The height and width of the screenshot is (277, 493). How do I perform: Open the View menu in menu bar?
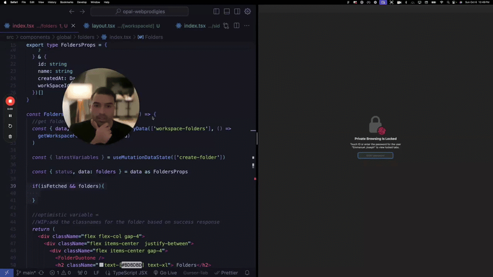click(x=41, y=2)
